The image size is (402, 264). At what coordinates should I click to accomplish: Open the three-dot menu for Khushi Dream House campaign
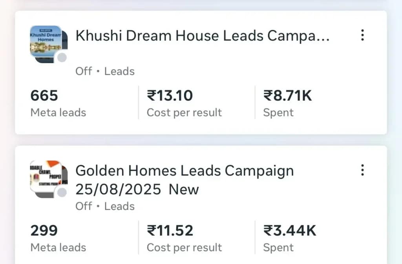tap(362, 35)
